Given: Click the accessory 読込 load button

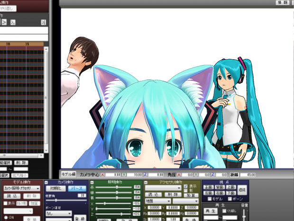Looking at the screenshot, I should click(x=154, y=195).
